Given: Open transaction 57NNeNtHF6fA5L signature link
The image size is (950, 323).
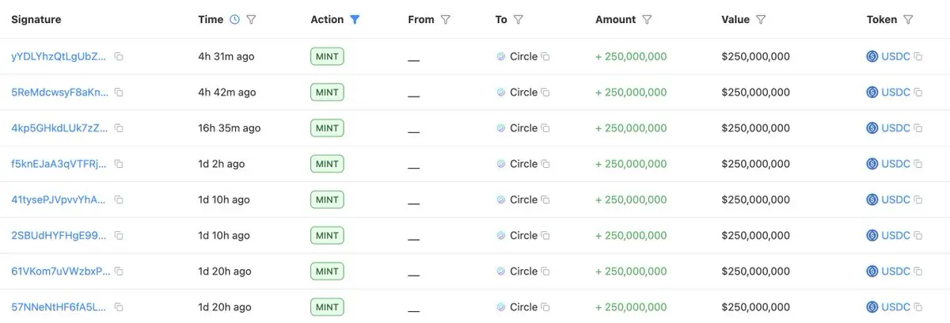Looking at the screenshot, I should tap(59, 307).
